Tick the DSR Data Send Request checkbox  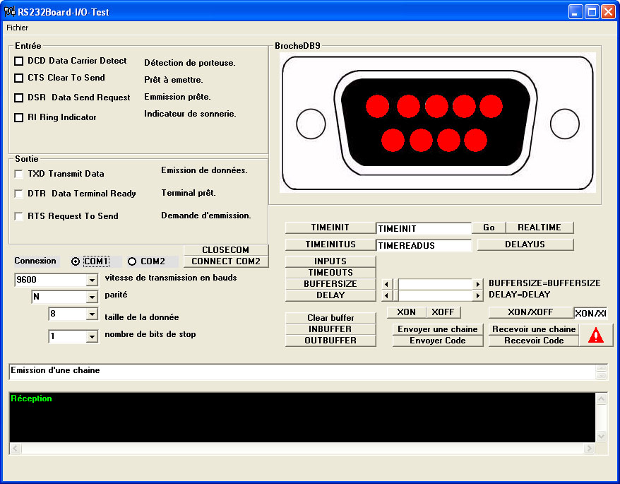(18, 98)
